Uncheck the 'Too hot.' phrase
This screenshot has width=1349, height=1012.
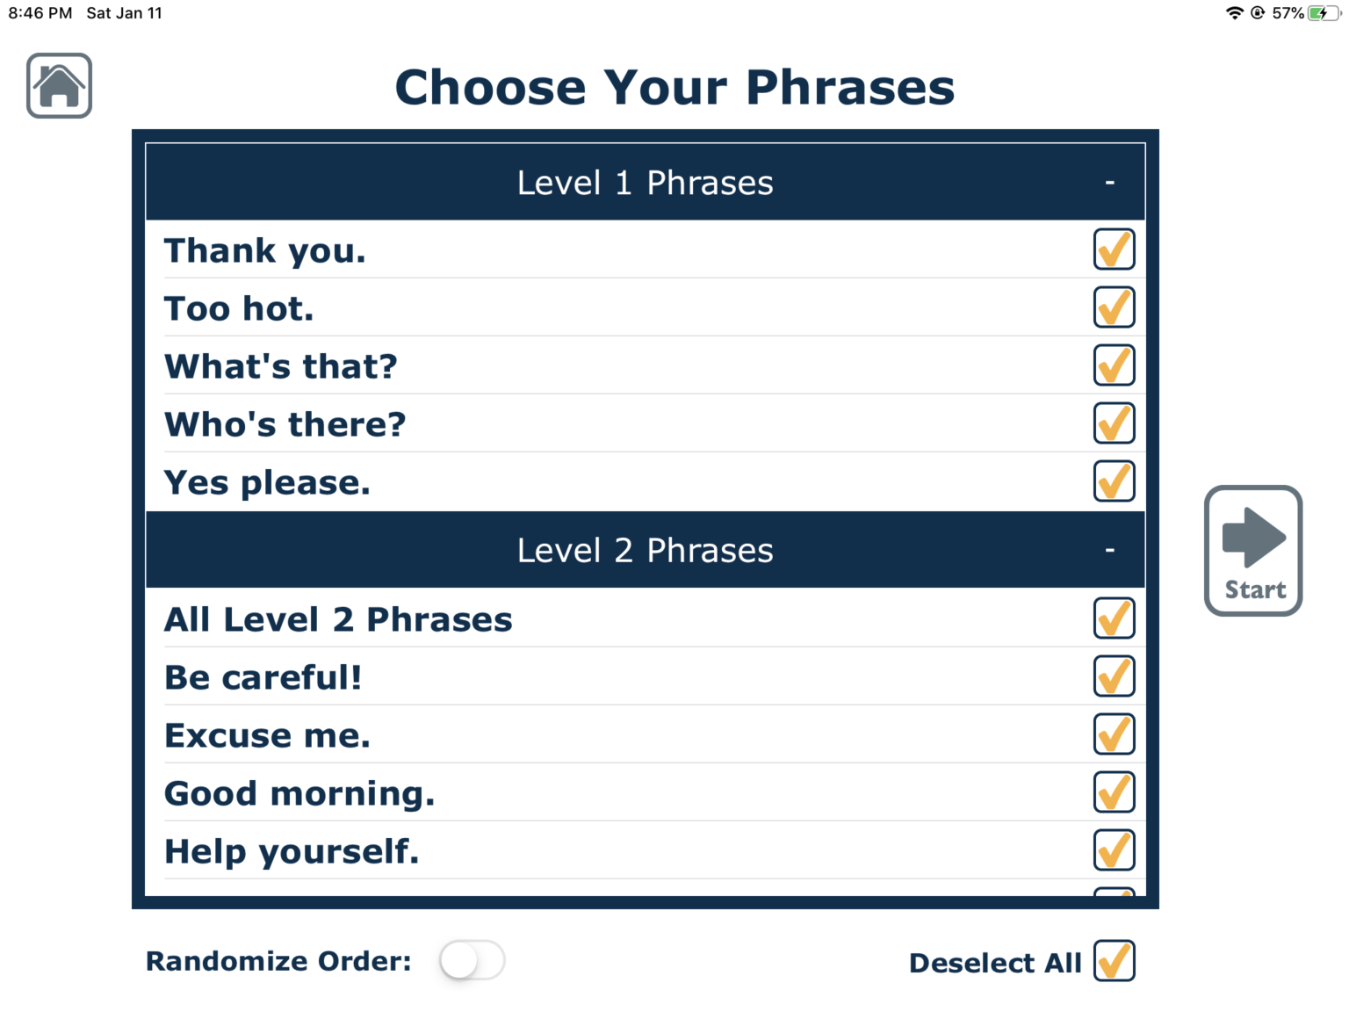pyautogui.click(x=1114, y=307)
